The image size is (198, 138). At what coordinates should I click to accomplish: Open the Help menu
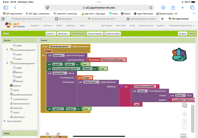coord(82,26)
